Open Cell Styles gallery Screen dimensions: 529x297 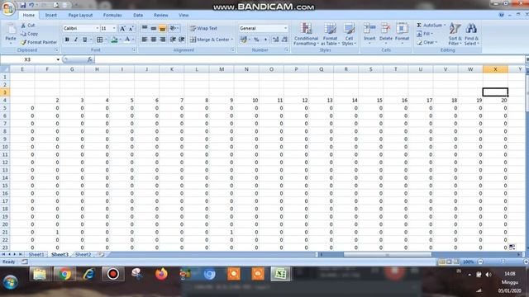[x=349, y=34]
